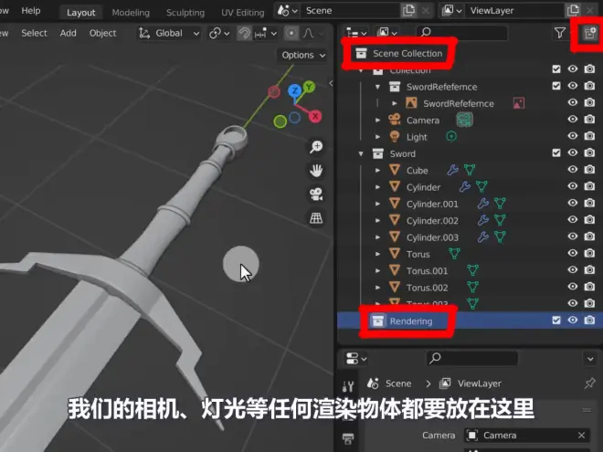Click the zoom viewport magnifier icon
Image resolution: width=603 pixels, height=452 pixels.
(316, 147)
